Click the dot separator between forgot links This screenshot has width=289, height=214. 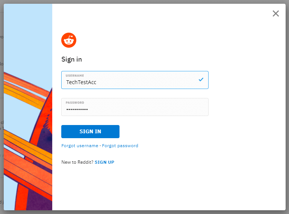tap(100, 146)
